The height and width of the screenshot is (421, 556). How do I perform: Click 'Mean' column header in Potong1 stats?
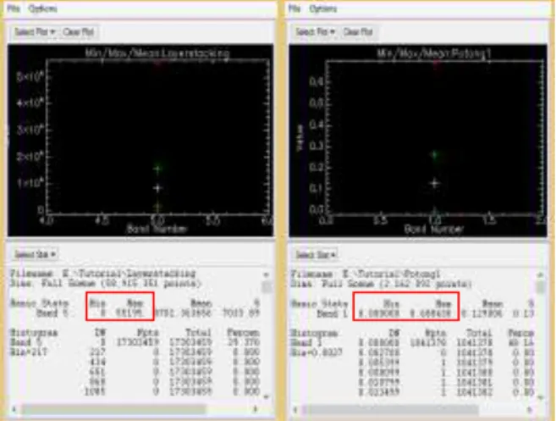(493, 304)
